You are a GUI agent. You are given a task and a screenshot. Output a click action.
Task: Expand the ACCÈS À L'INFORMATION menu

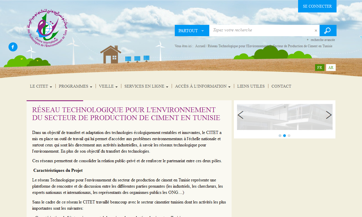pos(203,86)
